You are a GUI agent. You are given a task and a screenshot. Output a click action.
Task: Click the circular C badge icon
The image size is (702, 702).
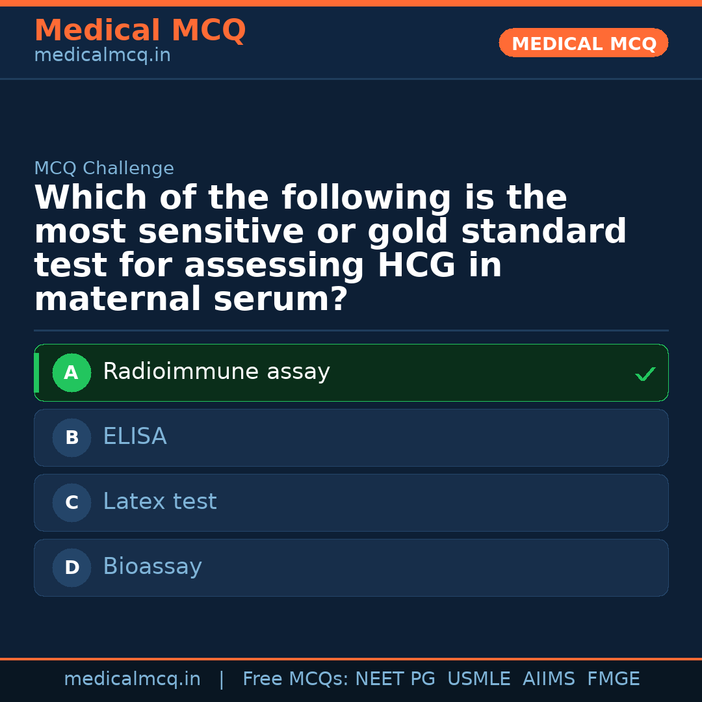(x=71, y=502)
